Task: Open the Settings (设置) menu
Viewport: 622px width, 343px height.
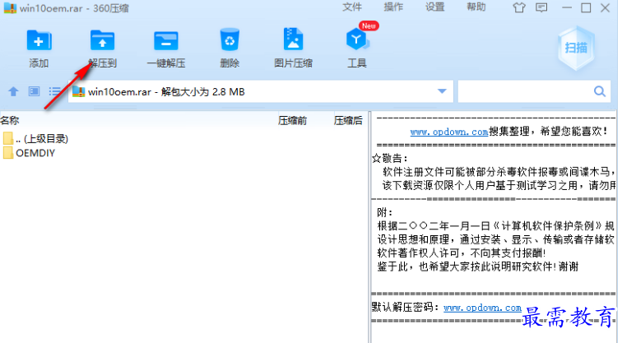Action: pos(434,7)
